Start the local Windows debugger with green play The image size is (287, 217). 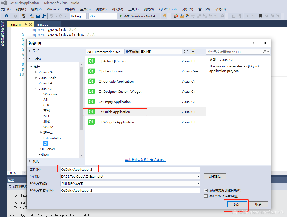pos(121,16)
